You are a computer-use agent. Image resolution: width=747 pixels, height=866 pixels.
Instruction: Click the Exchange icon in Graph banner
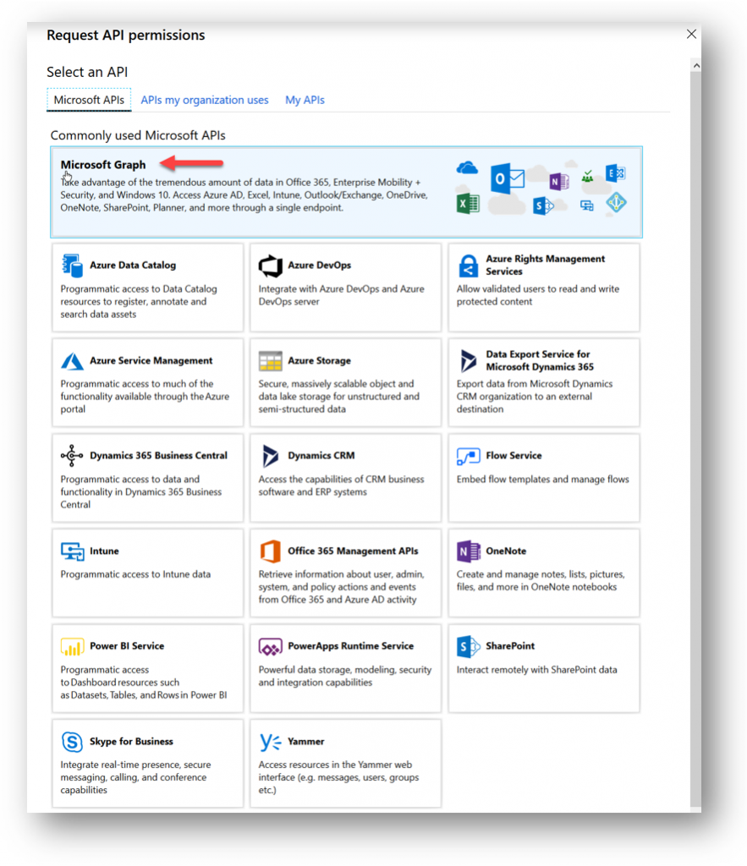615,173
